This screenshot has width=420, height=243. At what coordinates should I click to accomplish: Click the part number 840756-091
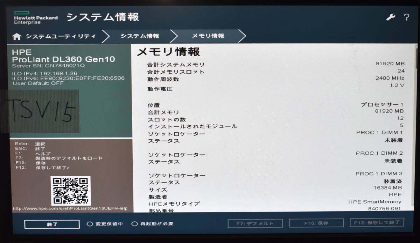coord(385,209)
